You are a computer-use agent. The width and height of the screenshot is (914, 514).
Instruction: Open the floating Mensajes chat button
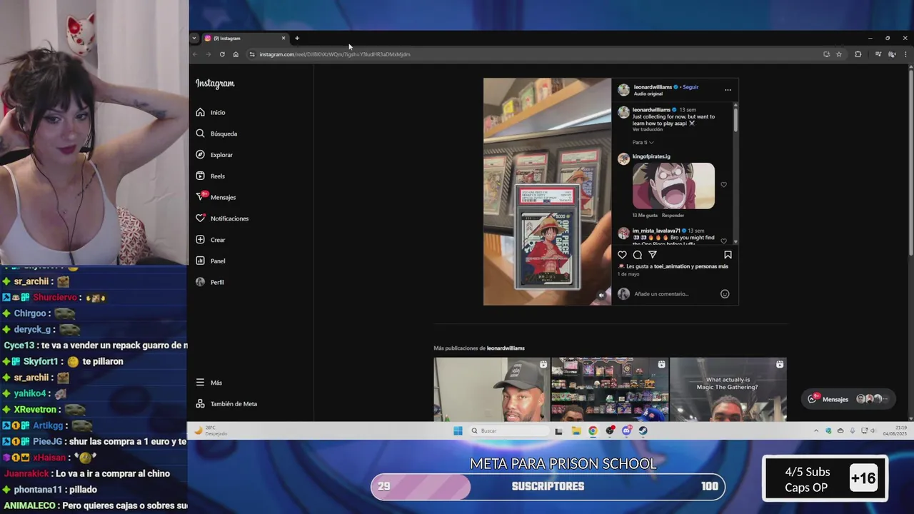click(x=848, y=399)
